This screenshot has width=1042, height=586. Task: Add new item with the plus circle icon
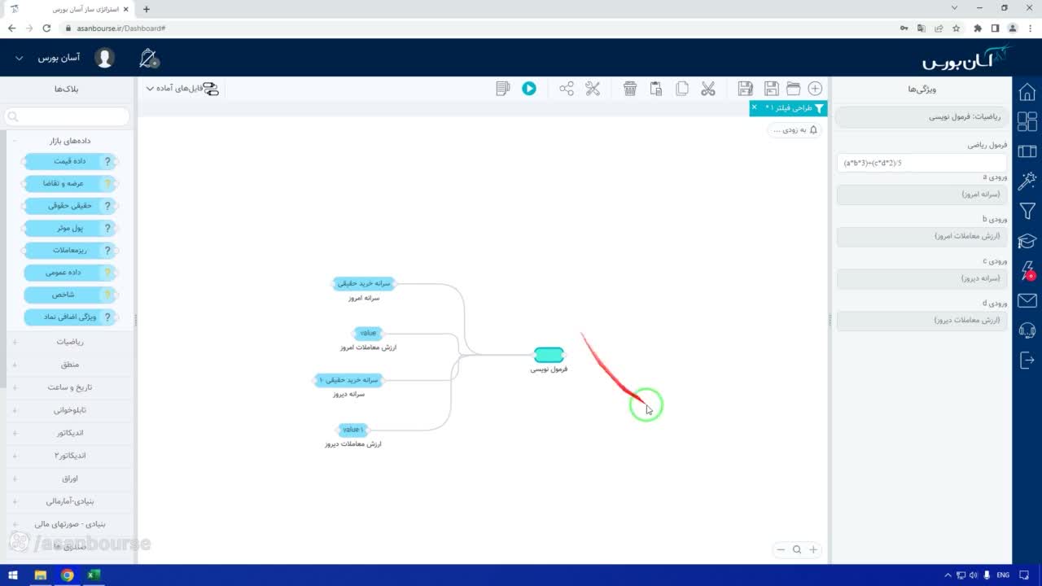pyautogui.click(x=815, y=89)
